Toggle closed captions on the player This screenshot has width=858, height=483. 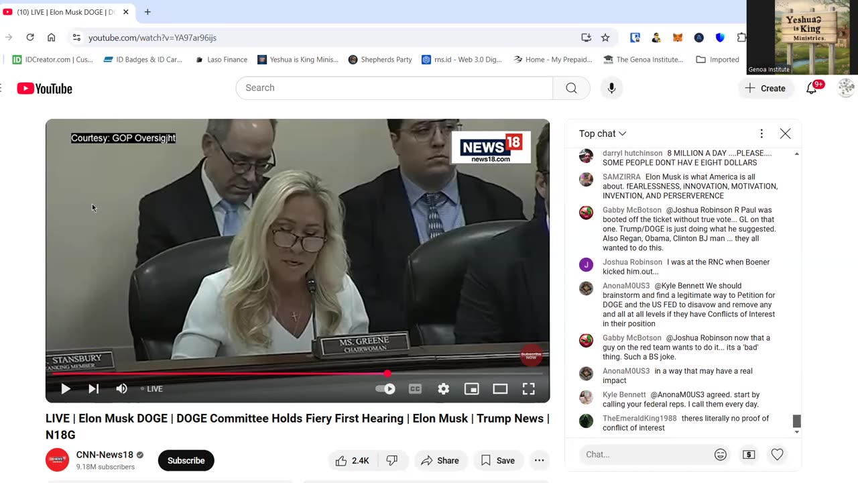click(x=415, y=388)
